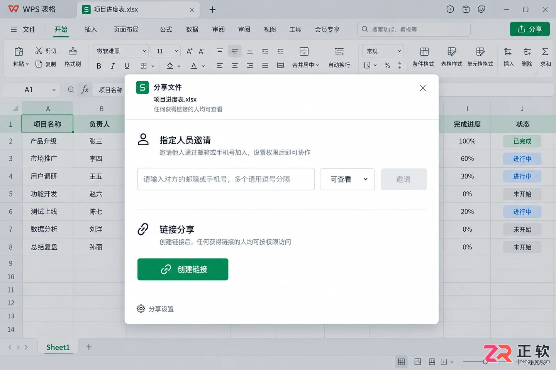Open 分享设置 in the share dialog
Viewport: 556px width, 370px height.
pyautogui.click(x=156, y=309)
